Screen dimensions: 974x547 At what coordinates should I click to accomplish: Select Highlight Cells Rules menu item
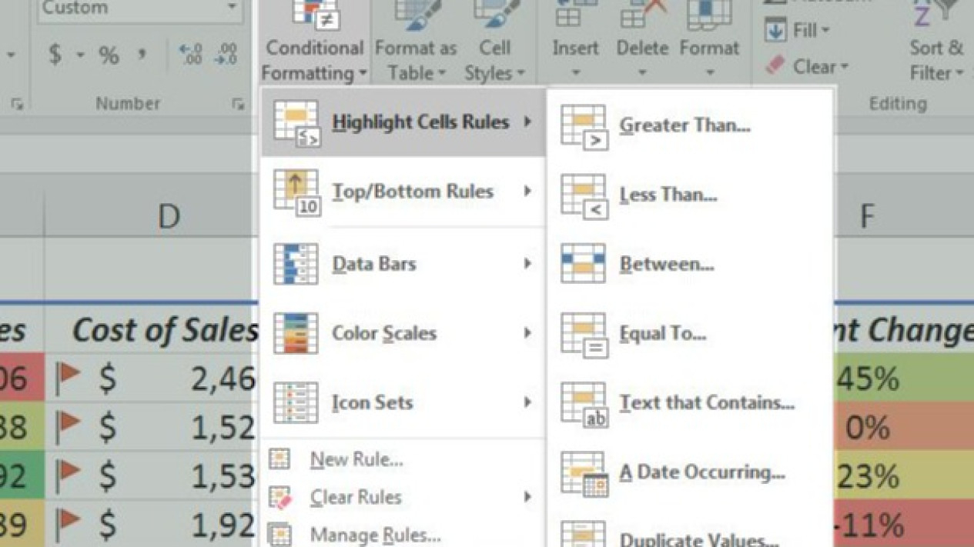tap(403, 122)
